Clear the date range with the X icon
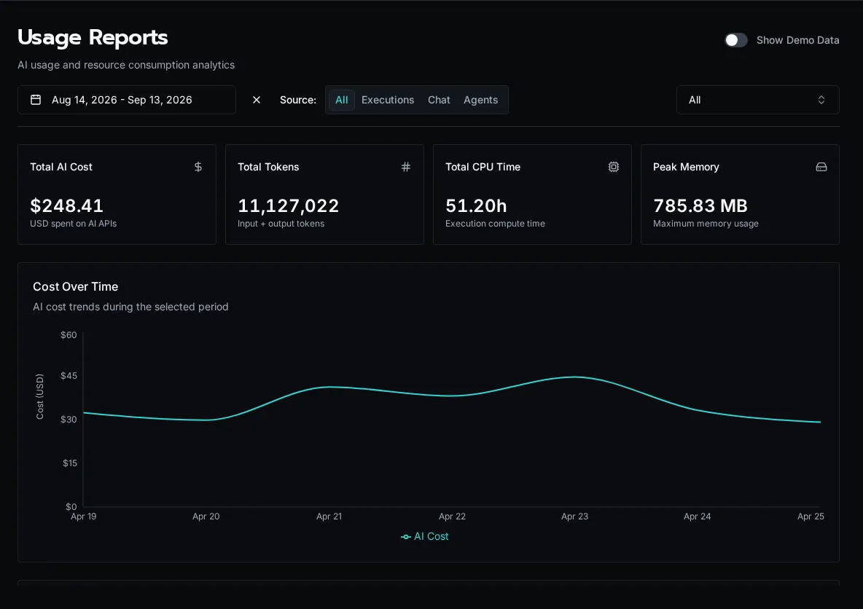Screen dimensions: 863x609 [x=257, y=100]
